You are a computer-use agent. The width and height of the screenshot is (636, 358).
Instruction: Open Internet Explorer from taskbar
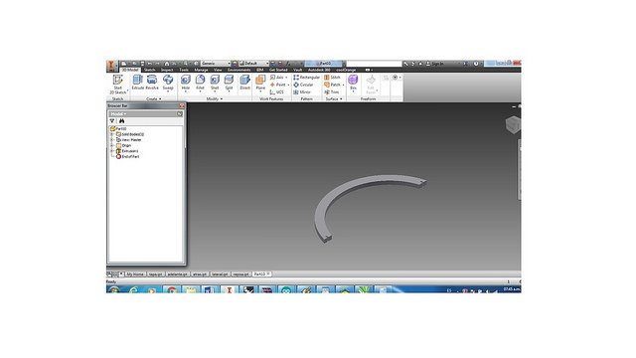point(133,289)
